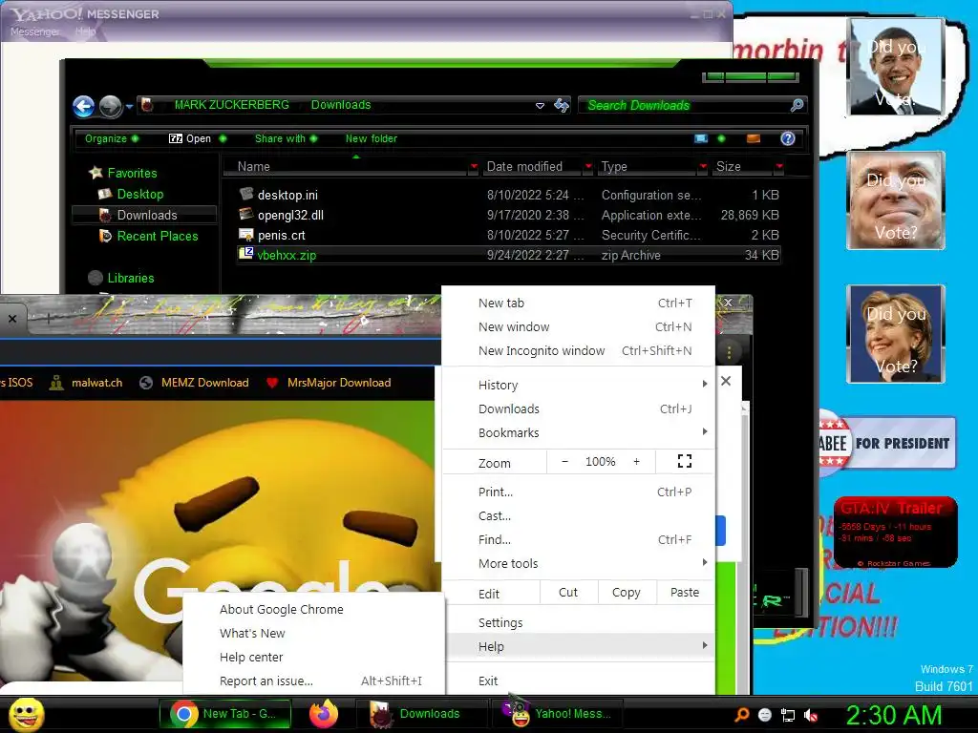Open Firefox from the taskbar
This screenshot has height=733, width=978.
pos(324,714)
